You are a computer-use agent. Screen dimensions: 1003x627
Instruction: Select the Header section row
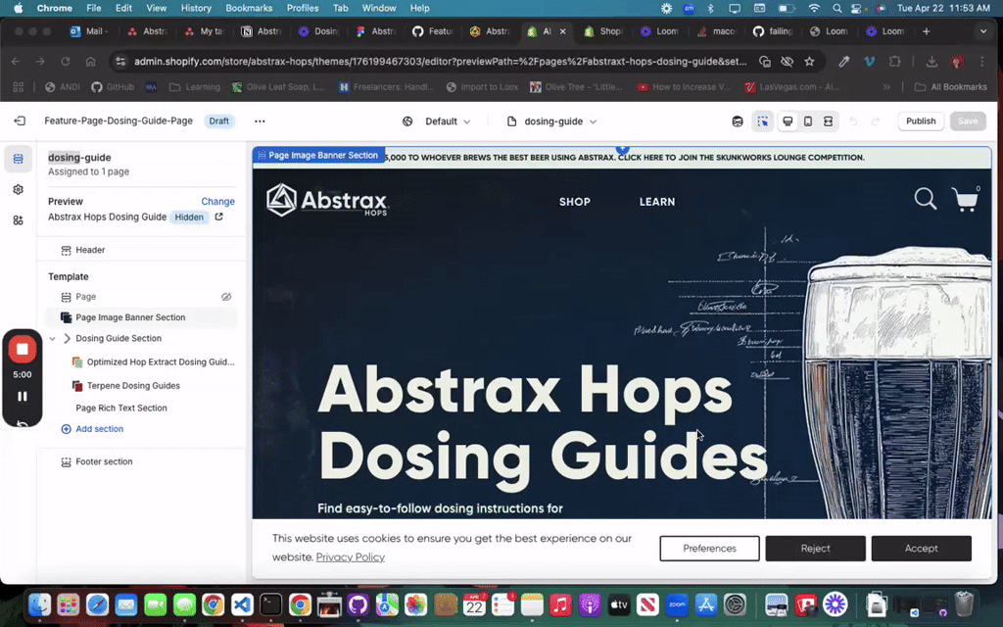[x=141, y=250]
